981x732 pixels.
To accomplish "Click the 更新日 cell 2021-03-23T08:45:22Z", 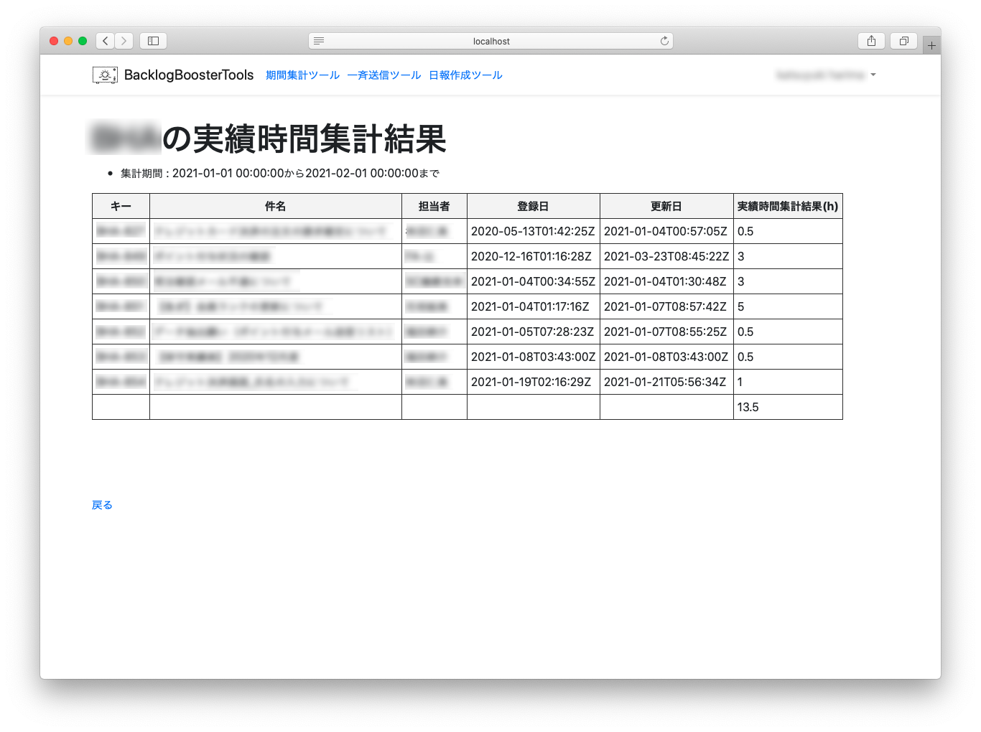I will [x=666, y=256].
